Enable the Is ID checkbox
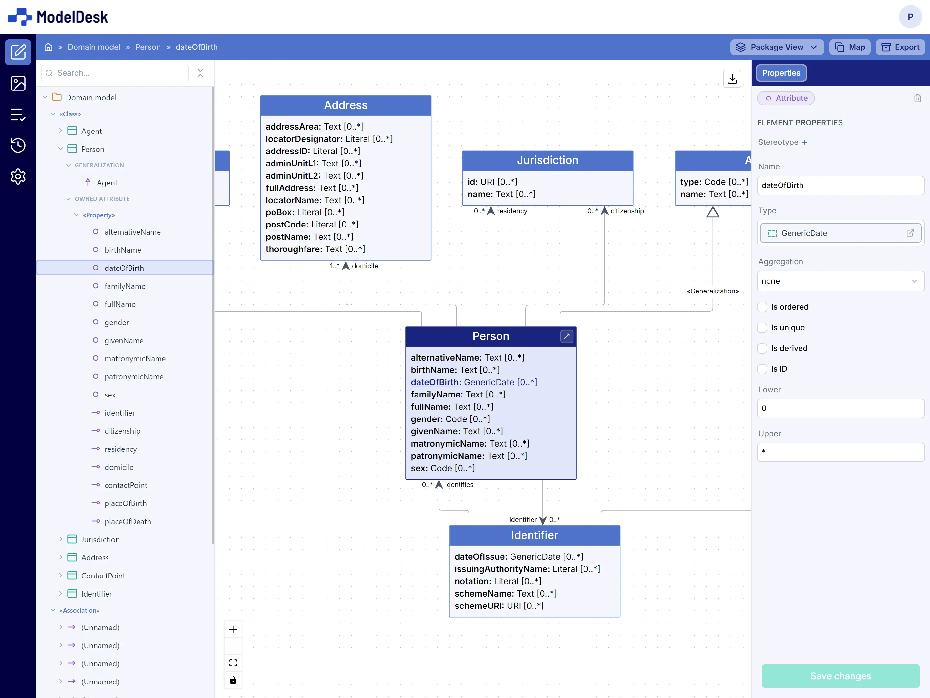This screenshot has width=930, height=698. point(762,369)
